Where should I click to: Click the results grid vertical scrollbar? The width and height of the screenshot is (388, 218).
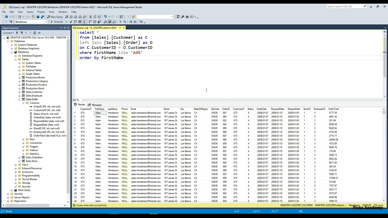coord(384,154)
